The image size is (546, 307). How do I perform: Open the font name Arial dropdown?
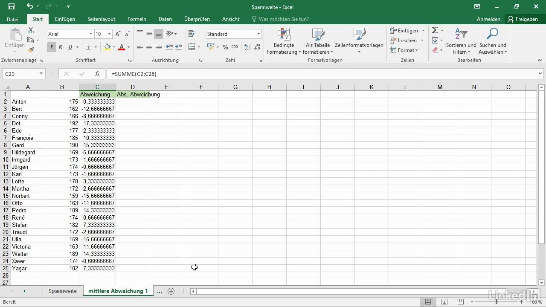(91, 34)
